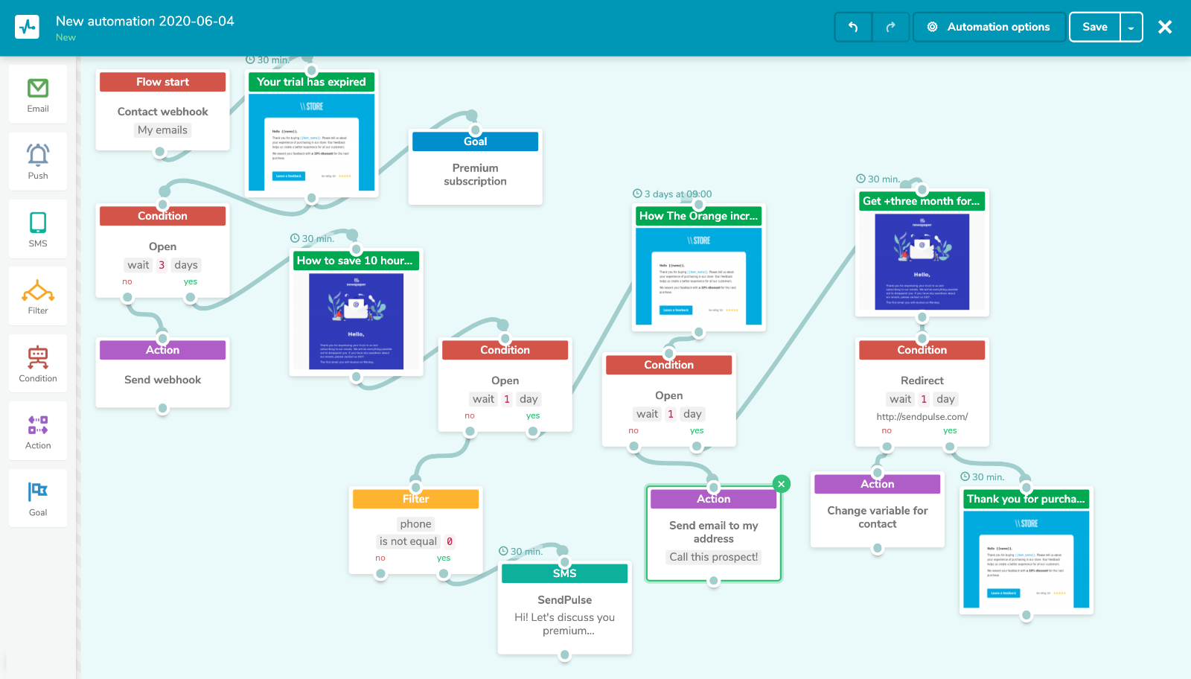Open Automation options

tap(989, 26)
